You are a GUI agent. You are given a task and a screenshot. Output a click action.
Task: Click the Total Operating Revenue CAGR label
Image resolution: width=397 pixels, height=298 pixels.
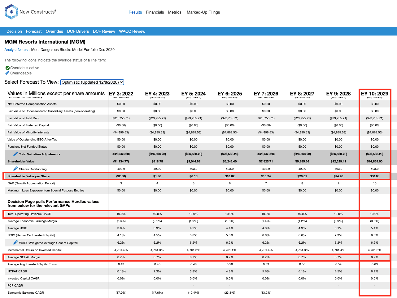(29, 214)
